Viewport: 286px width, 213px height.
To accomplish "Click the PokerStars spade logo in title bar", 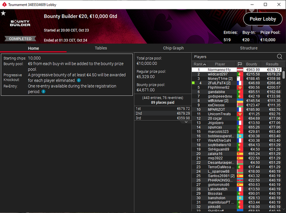I will tap(4, 4).
